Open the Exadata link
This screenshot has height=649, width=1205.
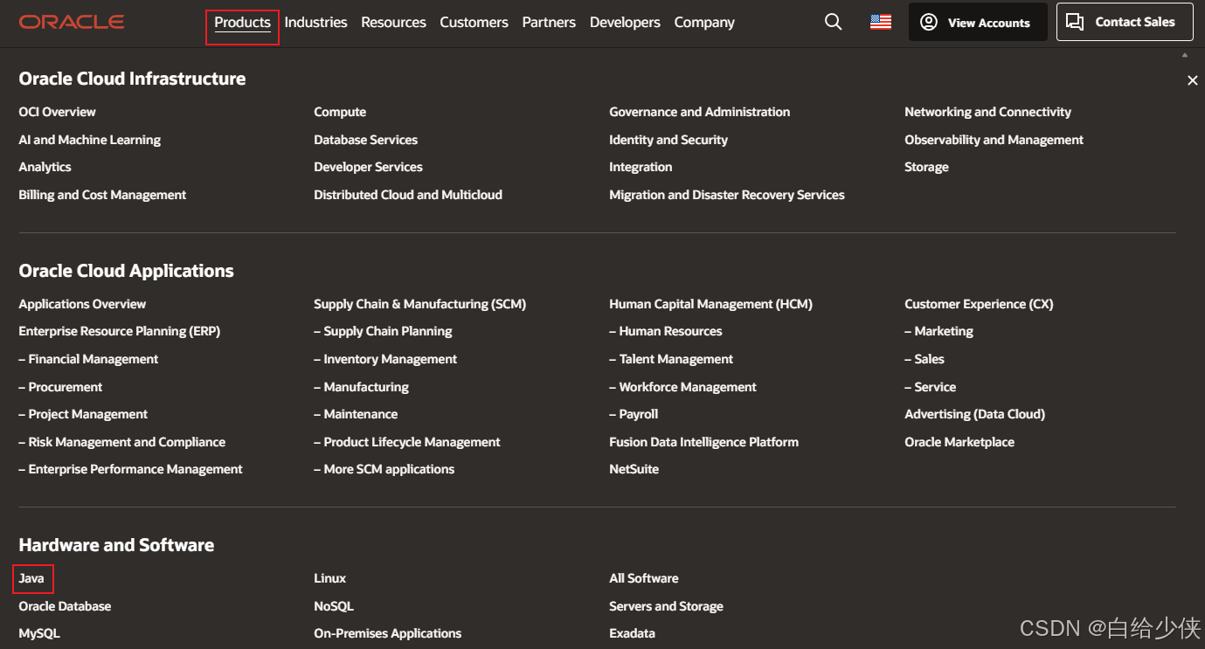coord(632,633)
